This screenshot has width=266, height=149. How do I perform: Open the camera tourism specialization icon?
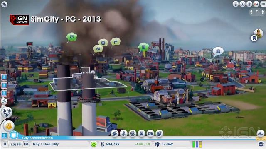pos(150,133)
